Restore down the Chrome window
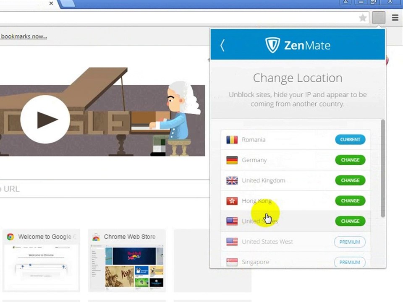 pos(373,2)
